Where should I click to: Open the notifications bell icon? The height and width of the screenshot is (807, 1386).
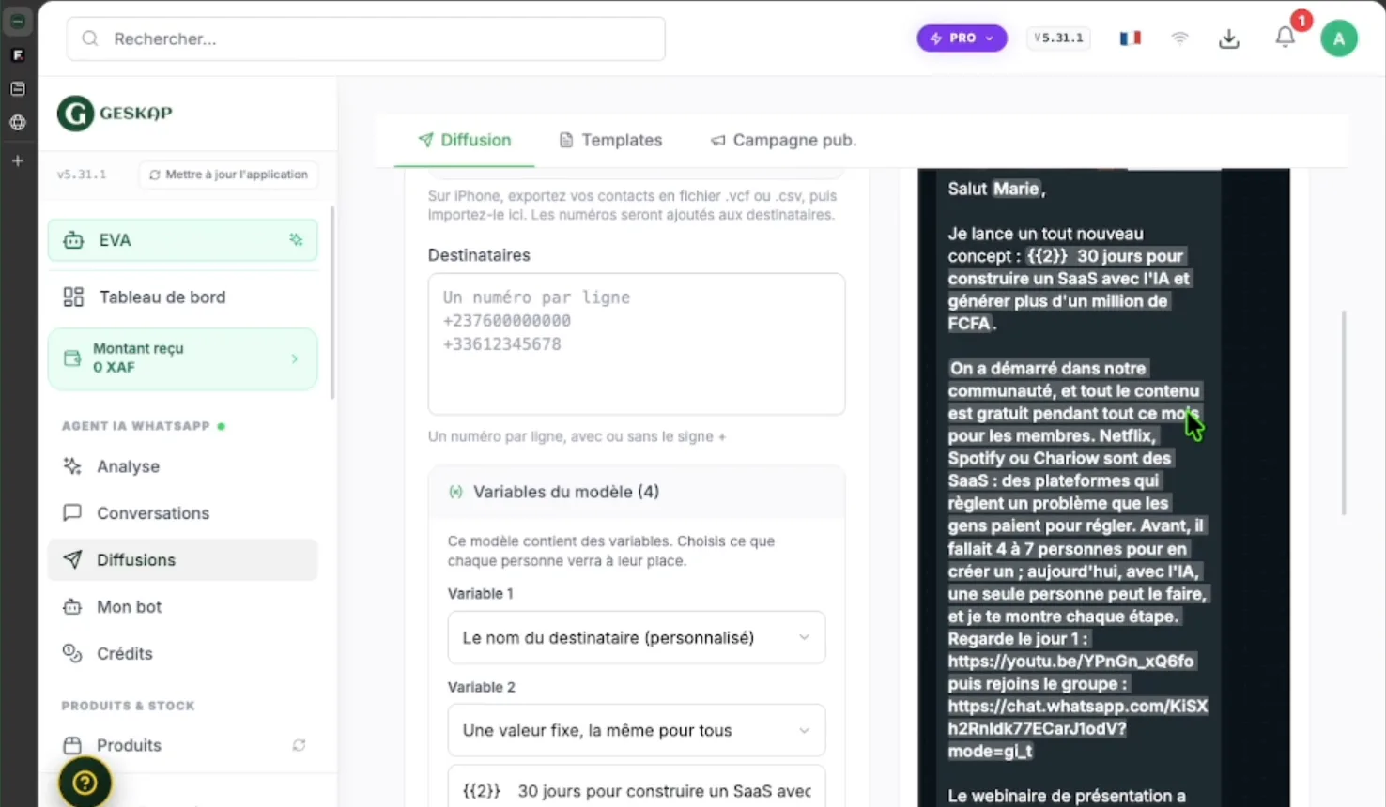[1285, 38]
